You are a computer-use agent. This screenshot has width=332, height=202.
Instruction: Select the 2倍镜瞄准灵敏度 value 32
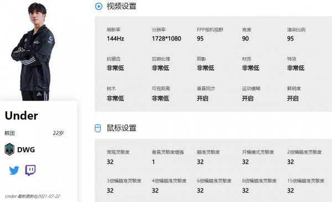[x=290, y=162]
